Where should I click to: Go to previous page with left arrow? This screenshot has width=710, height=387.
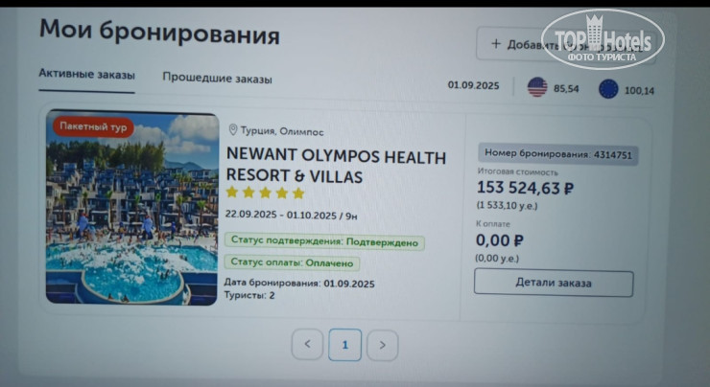[x=307, y=345]
